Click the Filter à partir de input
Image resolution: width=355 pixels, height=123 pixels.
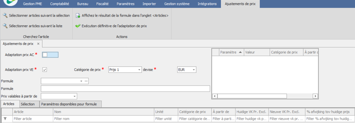(x=223, y=118)
